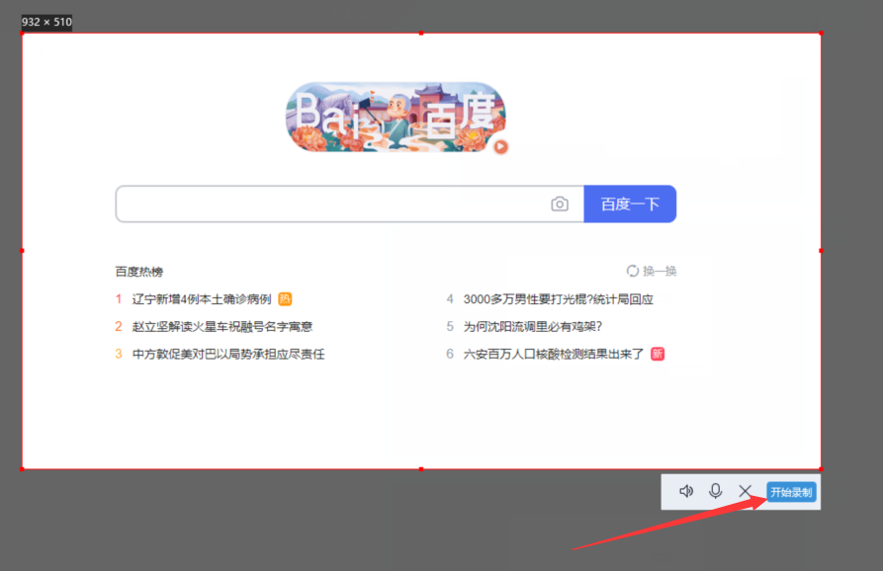Image resolution: width=883 pixels, height=571 pixels.
Task: Cancel the recording with the X icon
Action: 746,491
